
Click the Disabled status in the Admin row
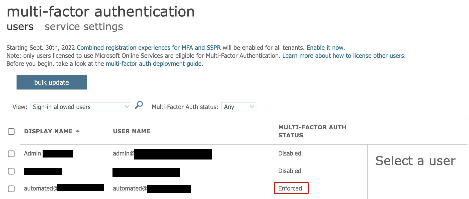290,153
